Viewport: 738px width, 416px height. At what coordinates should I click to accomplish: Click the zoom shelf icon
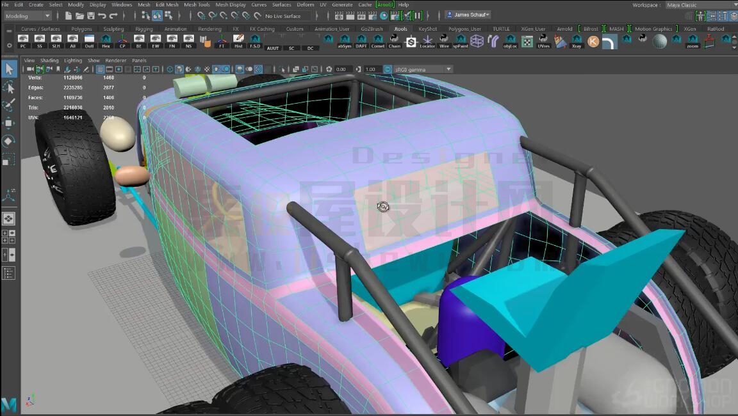(x=693, y=41)
